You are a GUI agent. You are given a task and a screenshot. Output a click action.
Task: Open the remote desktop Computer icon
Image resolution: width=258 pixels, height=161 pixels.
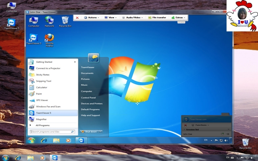click(x=34, y=22)
